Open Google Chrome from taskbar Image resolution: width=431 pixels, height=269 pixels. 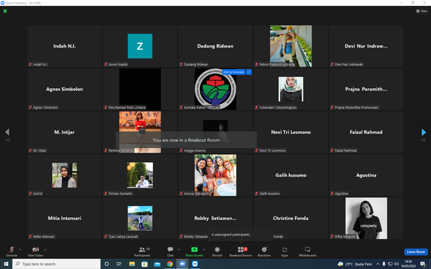tap(170, 264)
